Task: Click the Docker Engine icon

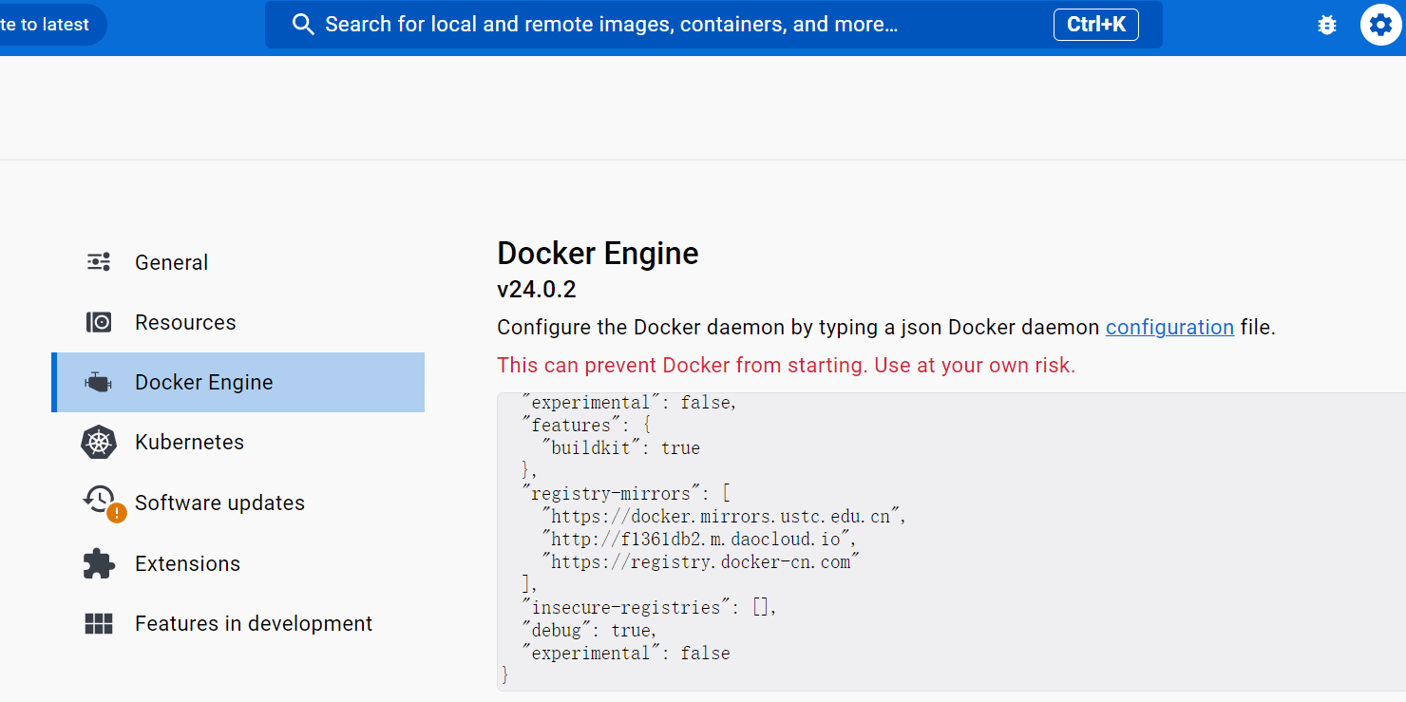Action: click(x=99, y=382)
